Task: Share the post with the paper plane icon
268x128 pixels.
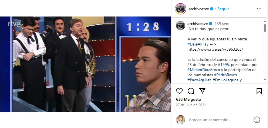Action: pos(202,91)
